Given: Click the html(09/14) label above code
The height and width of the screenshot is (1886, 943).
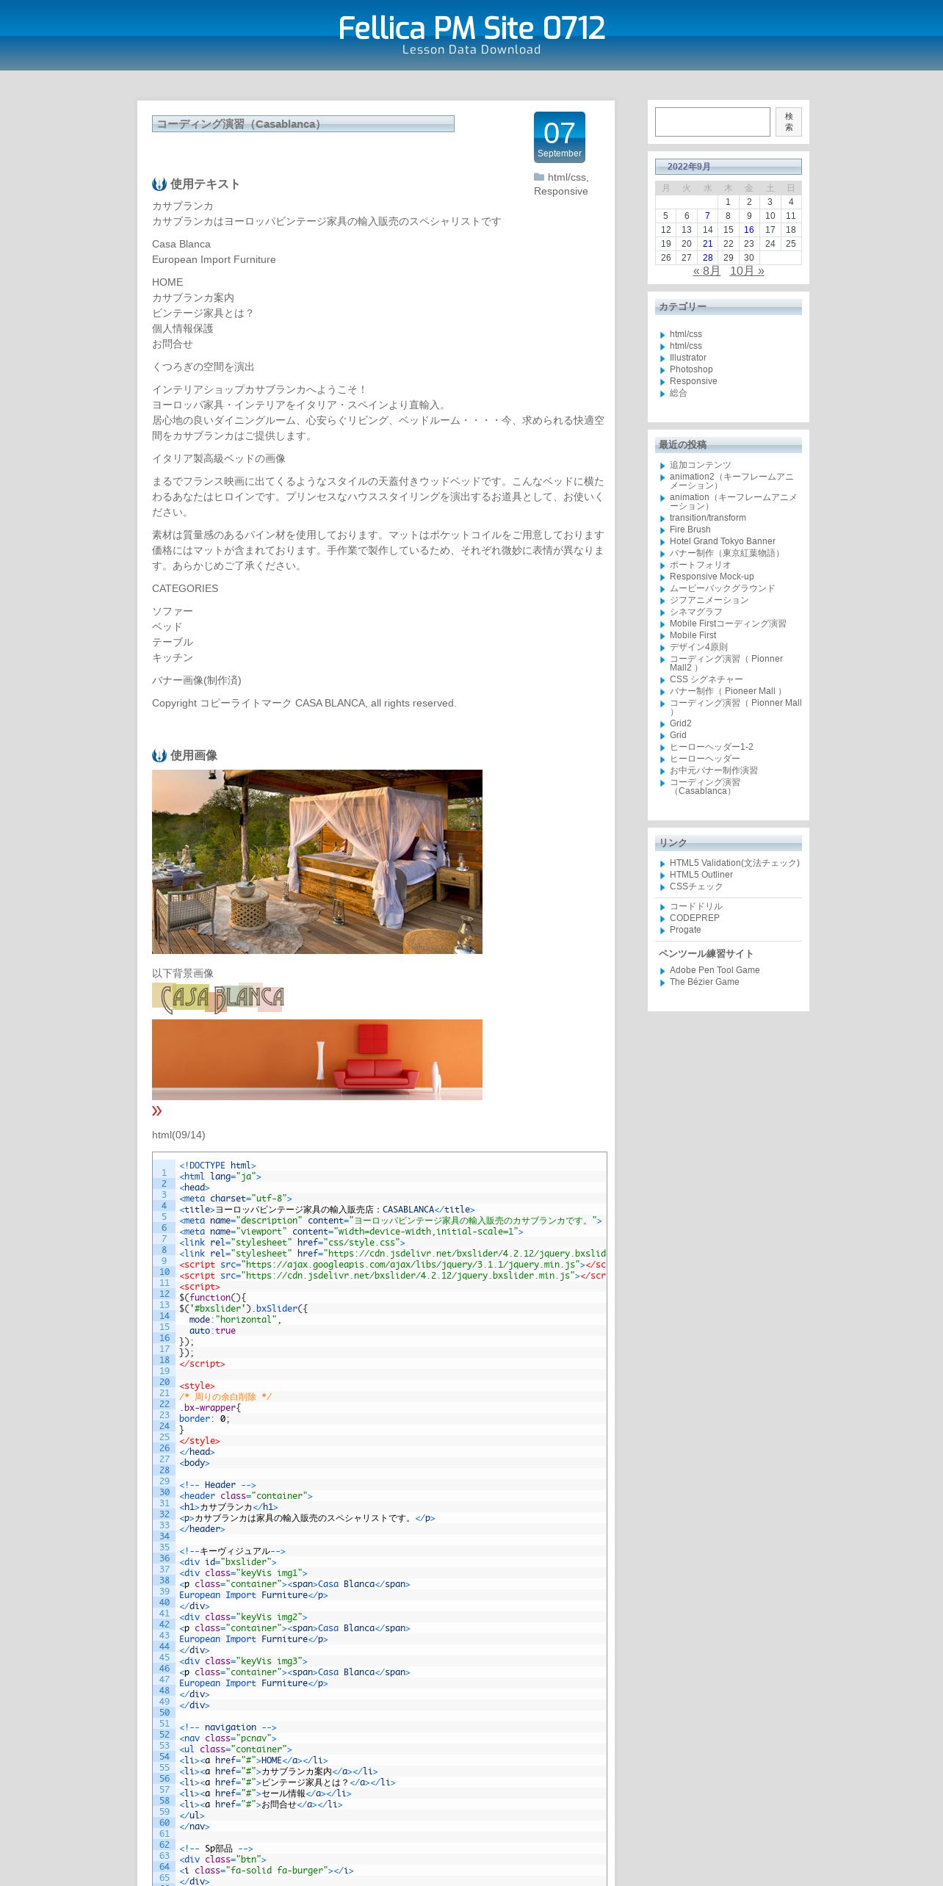Looking at the screenshot, I should [x=178, y=1135].
